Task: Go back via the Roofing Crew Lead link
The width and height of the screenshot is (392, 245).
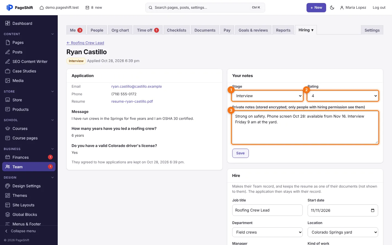Action: 85,43
